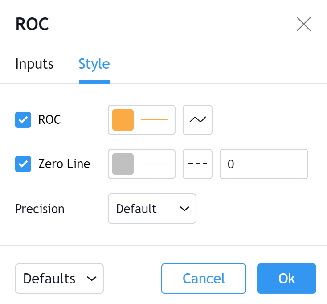The image size is (327, 304).
Task: Close the ROC settings dialog
Action: click(303, 24)
